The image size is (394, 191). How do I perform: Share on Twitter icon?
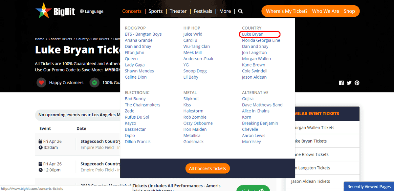[x=349, y=83]
